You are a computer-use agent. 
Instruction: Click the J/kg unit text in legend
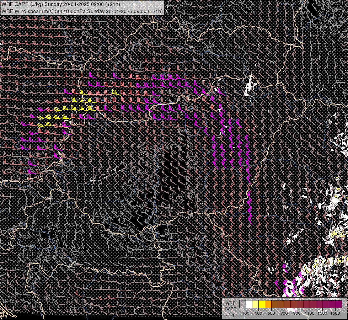pyautogui.click(x=230, y=315)
